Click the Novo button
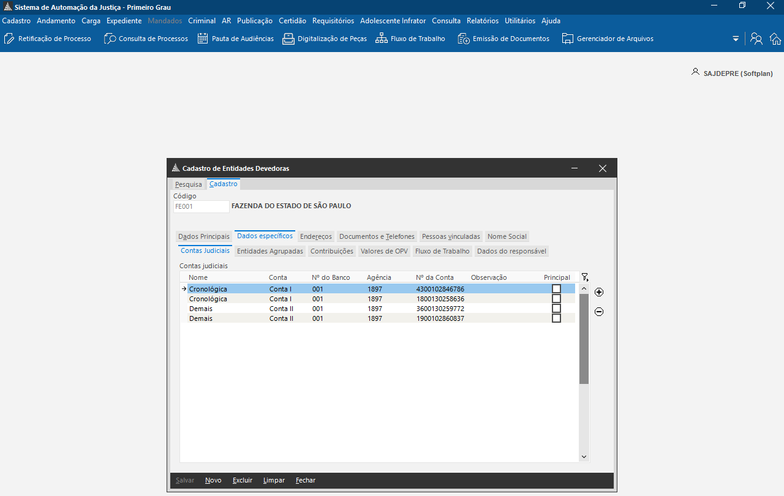 coord(213,480)
